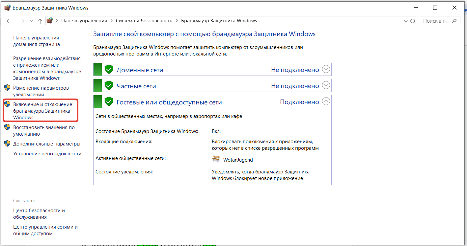Expand the 'Доменные сети' section chevron

[326, 69]
